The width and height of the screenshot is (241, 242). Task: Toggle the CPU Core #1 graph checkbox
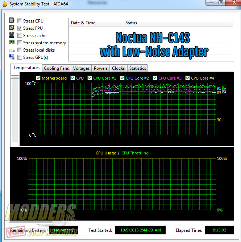click(x=90, y=78)
